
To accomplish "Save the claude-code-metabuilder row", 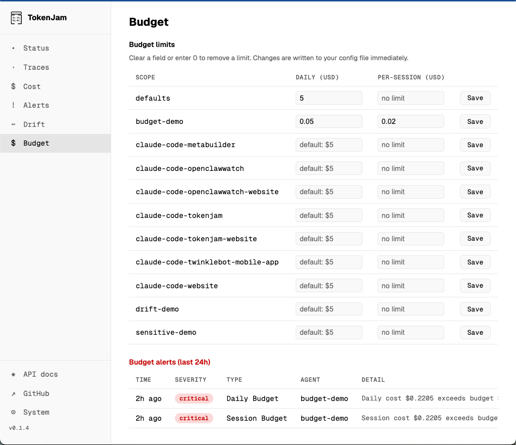I will [475, 145].
